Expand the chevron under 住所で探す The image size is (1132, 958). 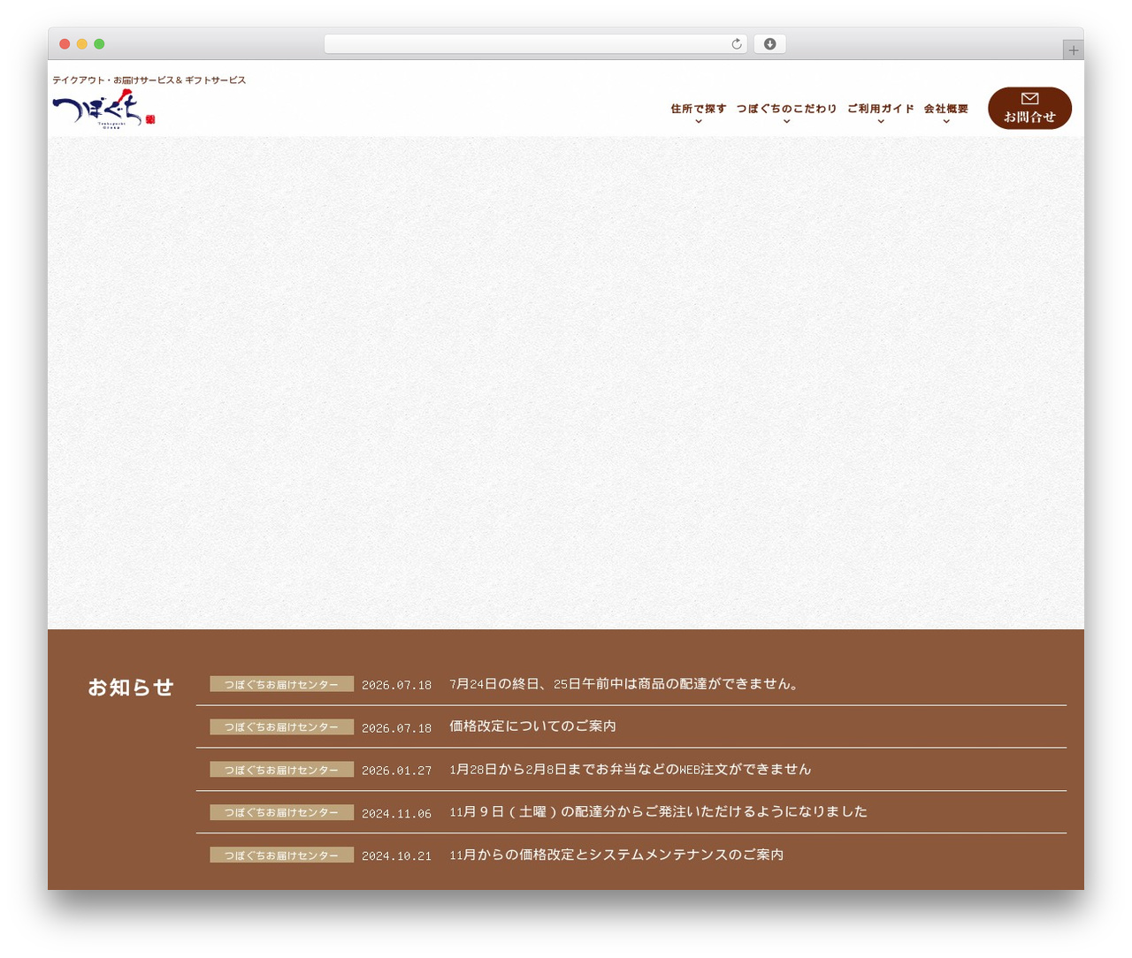(x=698, y=121)
